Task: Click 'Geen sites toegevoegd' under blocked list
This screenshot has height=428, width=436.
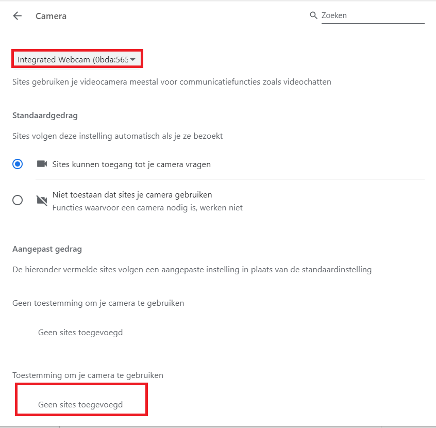Action: [80, 332]
